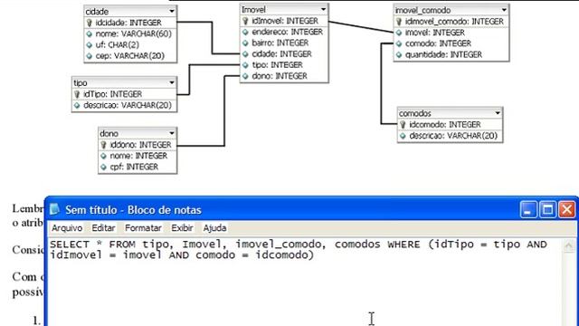The height and width of the screenshot is (326, 579).
Task: Click 'Sem título - Bloco de notas' title bar
Action: click(133, 209)
